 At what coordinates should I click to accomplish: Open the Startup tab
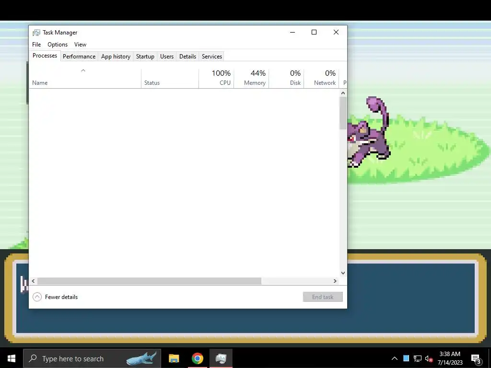pos(145,57)
